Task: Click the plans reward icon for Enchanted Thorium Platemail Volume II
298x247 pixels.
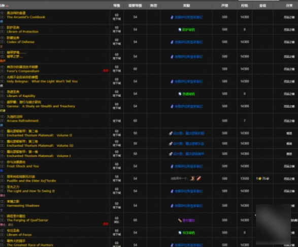Action: coord(171,133)
